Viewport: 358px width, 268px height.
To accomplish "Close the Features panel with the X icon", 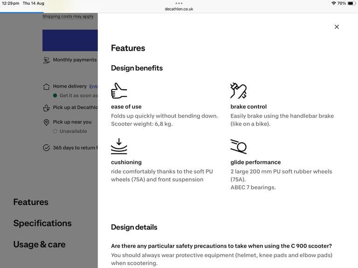I will [x=337, y=27].
